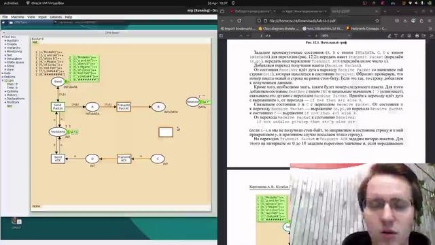Select the Send place oval
Viewport: 435px width, 245px height.
tap(58, 82)
